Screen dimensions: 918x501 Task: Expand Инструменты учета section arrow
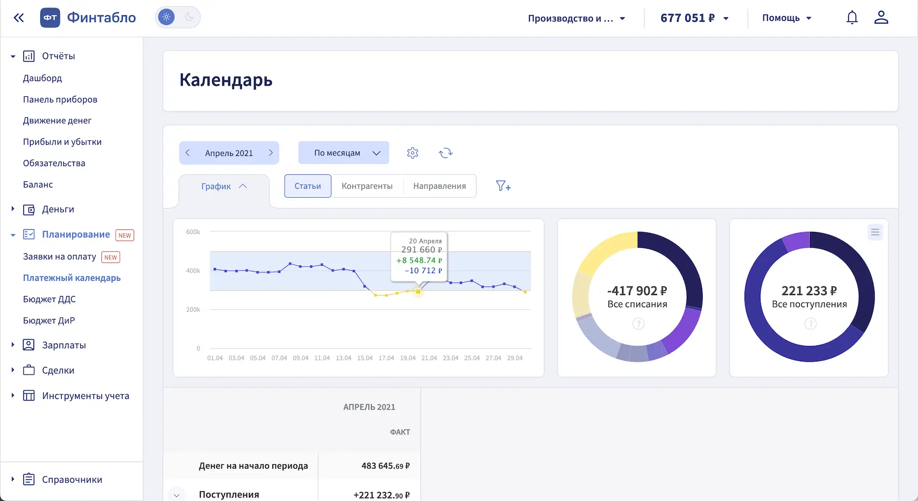pos(13,395)
